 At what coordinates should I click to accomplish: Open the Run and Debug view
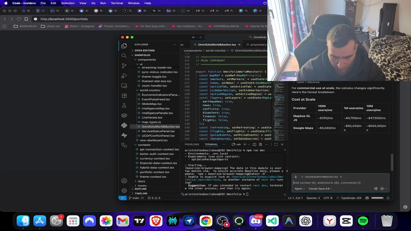tap(124, 76)
